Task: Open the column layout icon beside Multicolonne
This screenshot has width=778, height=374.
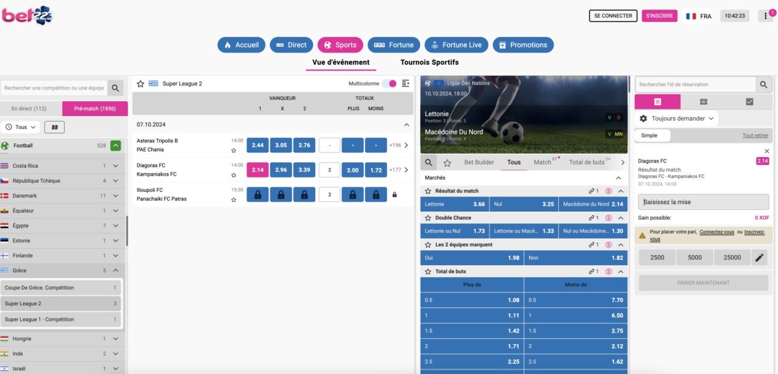Action: coord(406,84)
